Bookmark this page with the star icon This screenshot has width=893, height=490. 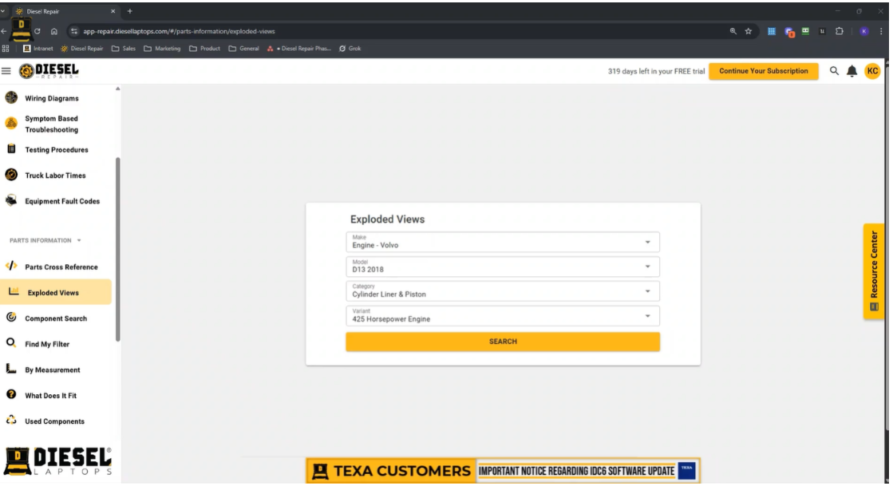[x=749, y=31]
